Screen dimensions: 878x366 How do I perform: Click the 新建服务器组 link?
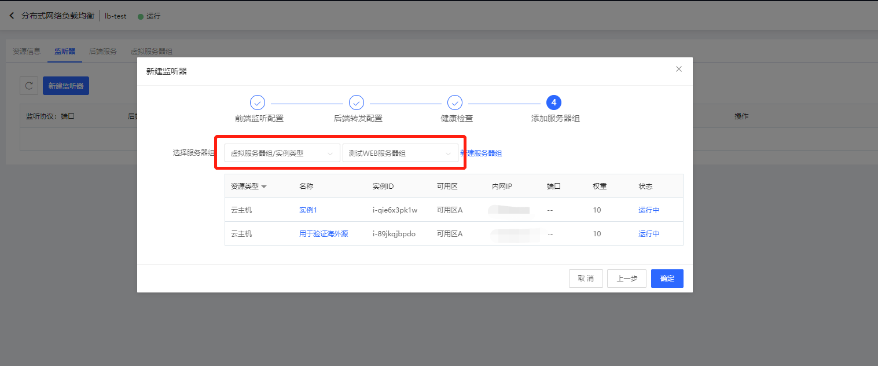click(x=481, y=153)
